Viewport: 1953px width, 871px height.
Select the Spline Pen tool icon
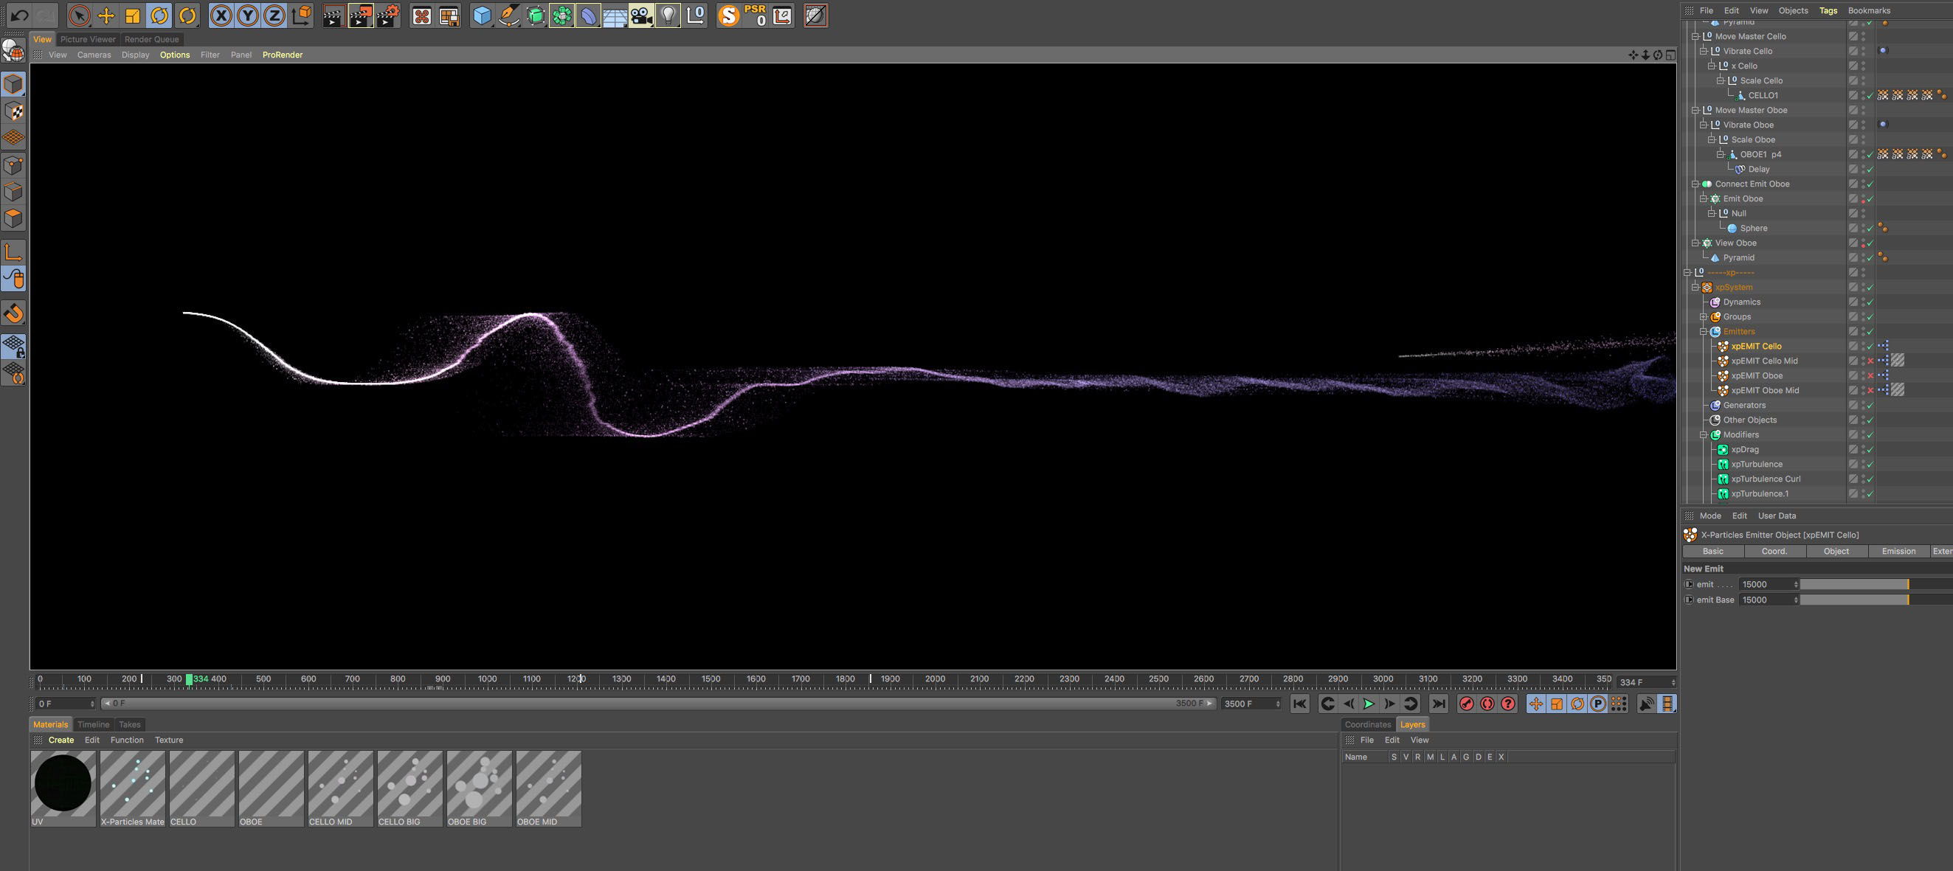[x=508, y=15]
